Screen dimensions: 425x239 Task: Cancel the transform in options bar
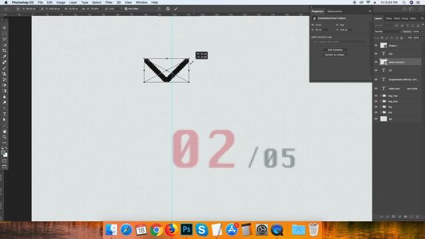pyautogui.click(x=168, y=9)
